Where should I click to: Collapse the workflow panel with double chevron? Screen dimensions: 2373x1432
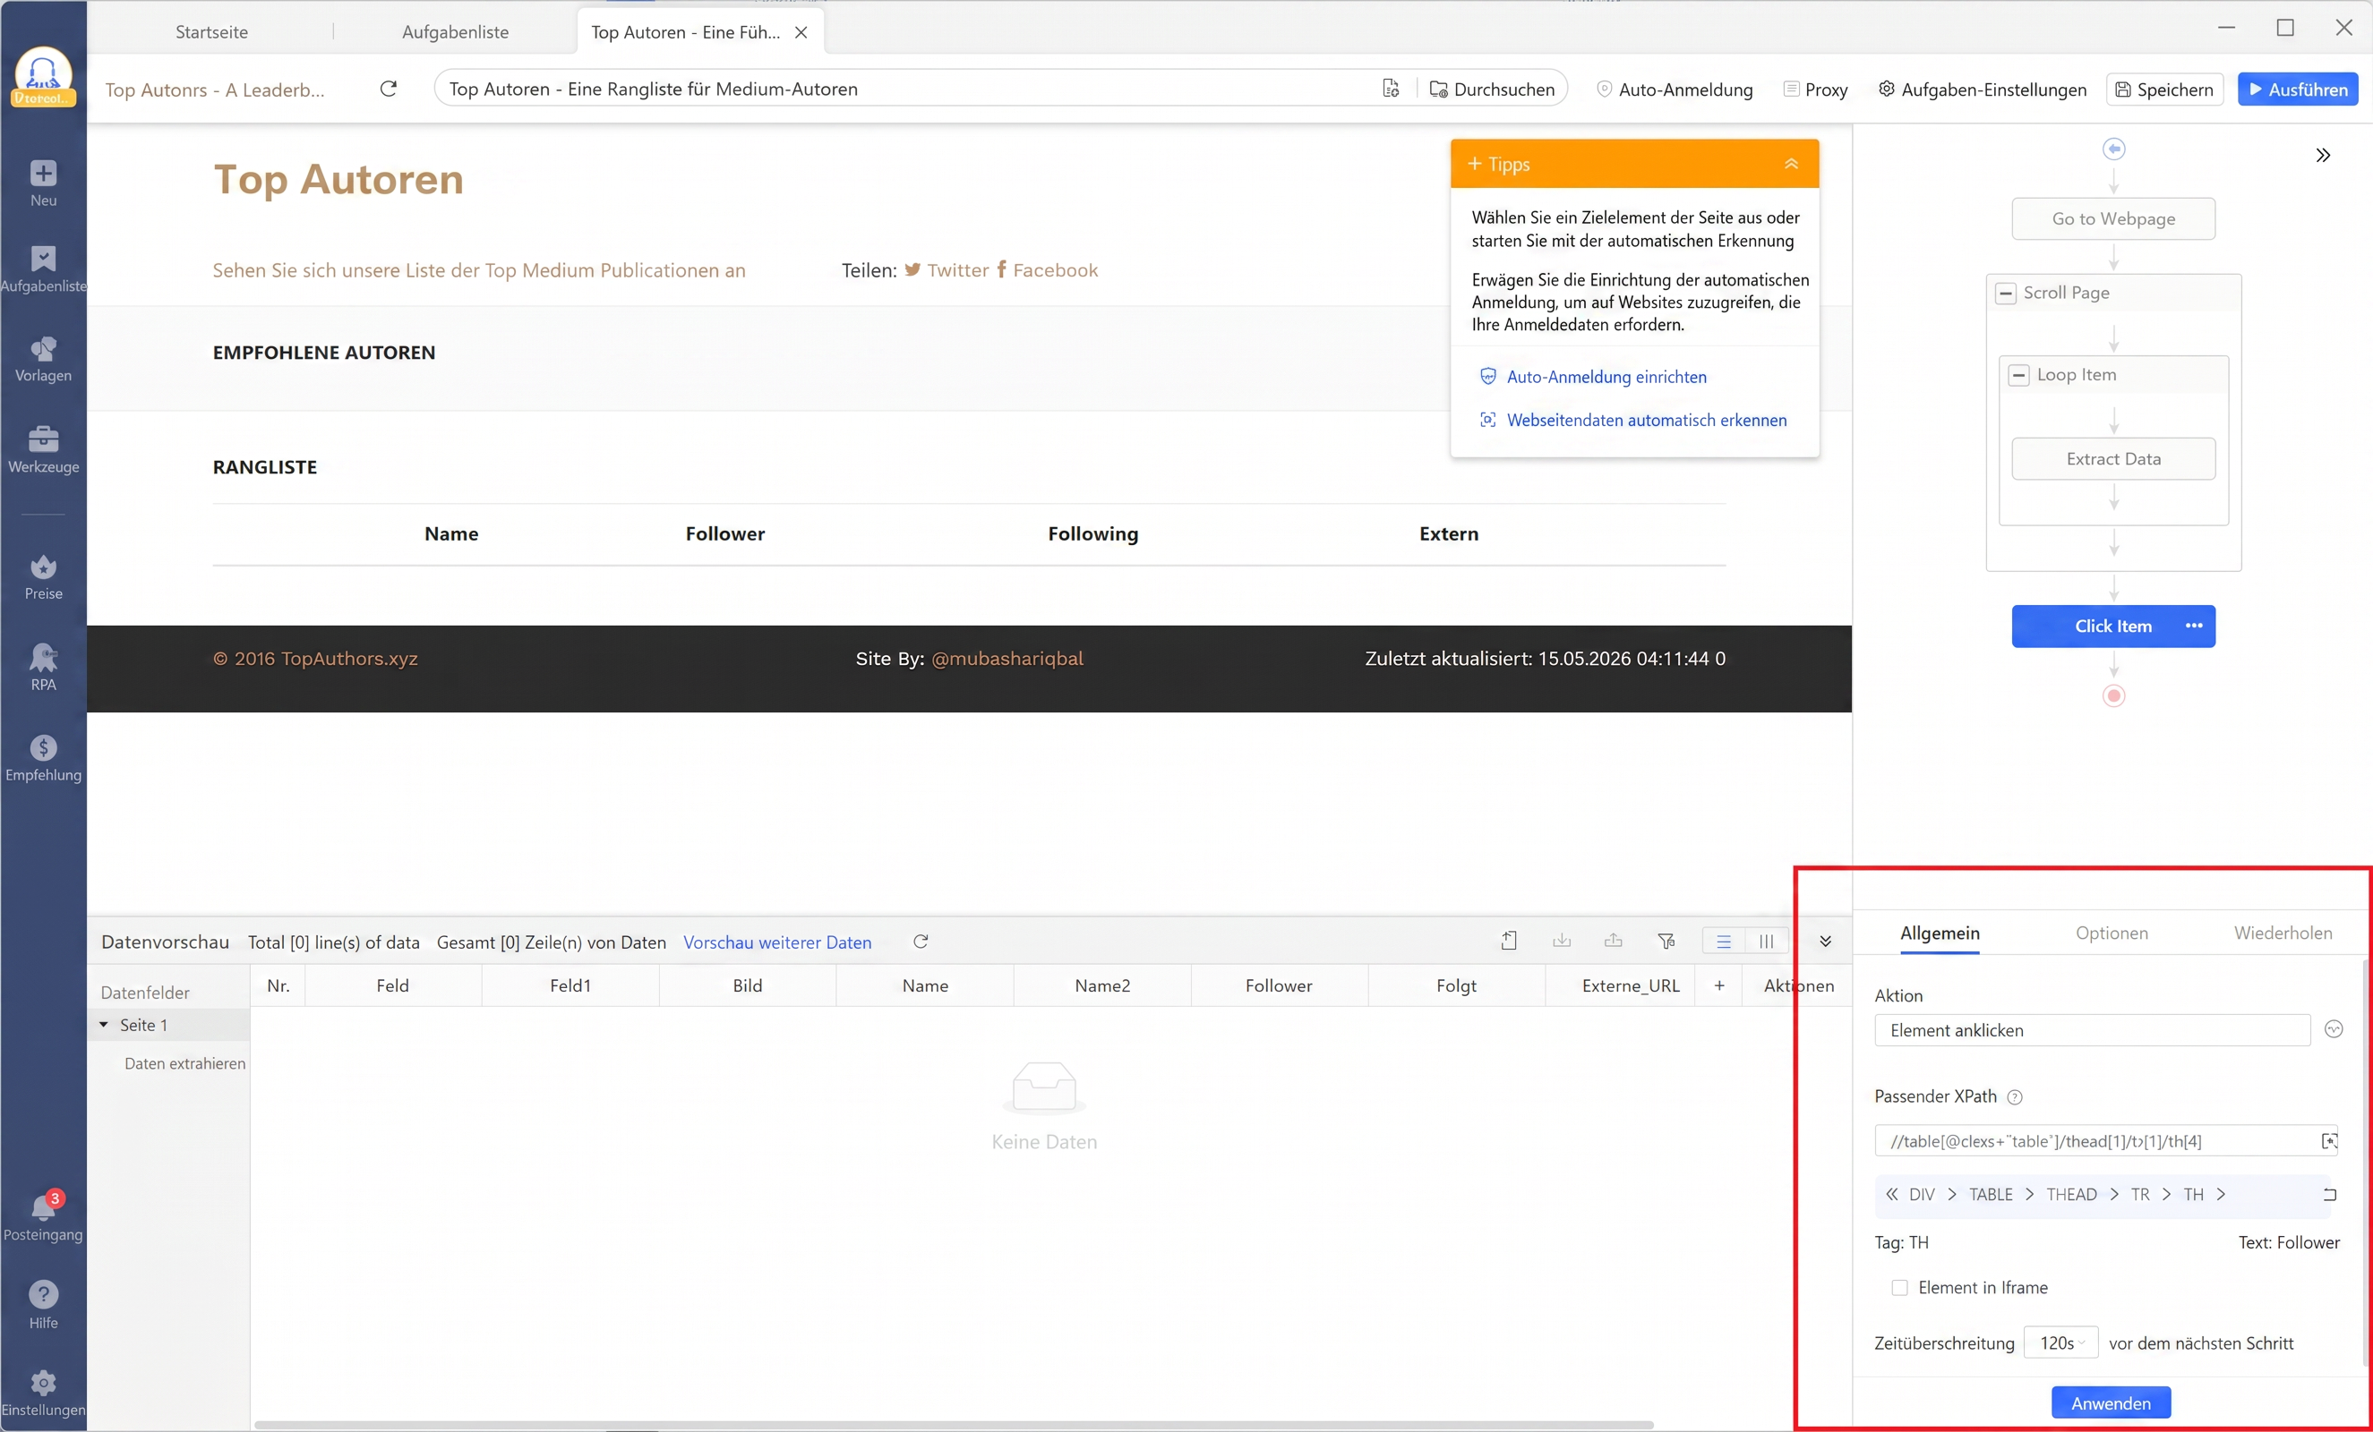[x=2323, y=155]
